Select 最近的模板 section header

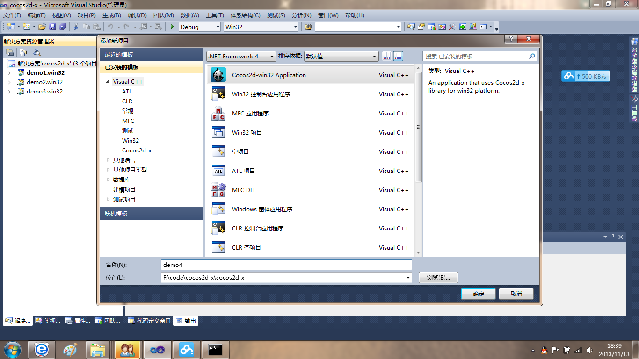point(152,54)
